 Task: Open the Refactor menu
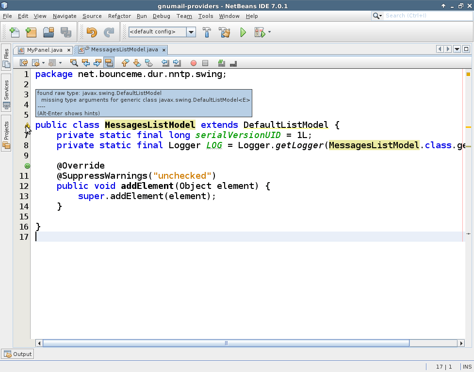point(119,16)
